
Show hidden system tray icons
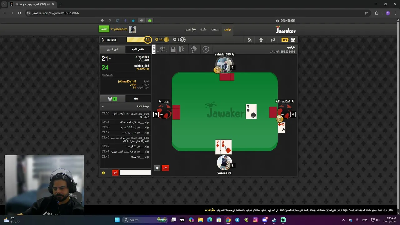coord(343,220)
